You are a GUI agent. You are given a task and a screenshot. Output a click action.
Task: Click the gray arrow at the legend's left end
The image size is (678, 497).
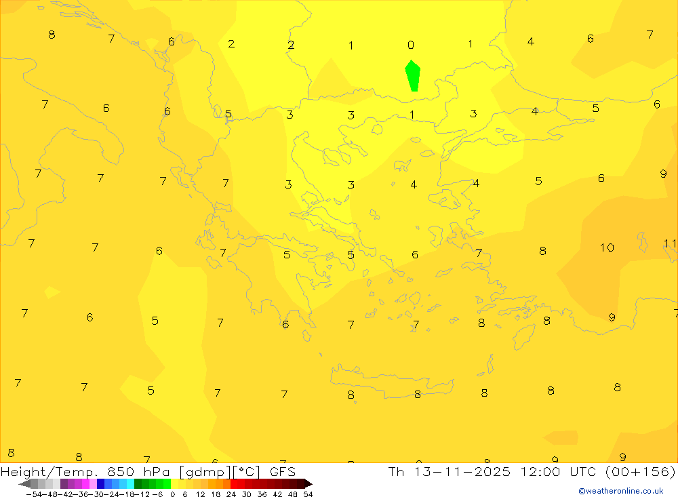coord(24,484)
